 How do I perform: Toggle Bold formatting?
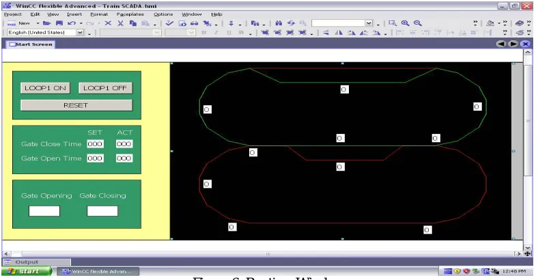[204, 33]
